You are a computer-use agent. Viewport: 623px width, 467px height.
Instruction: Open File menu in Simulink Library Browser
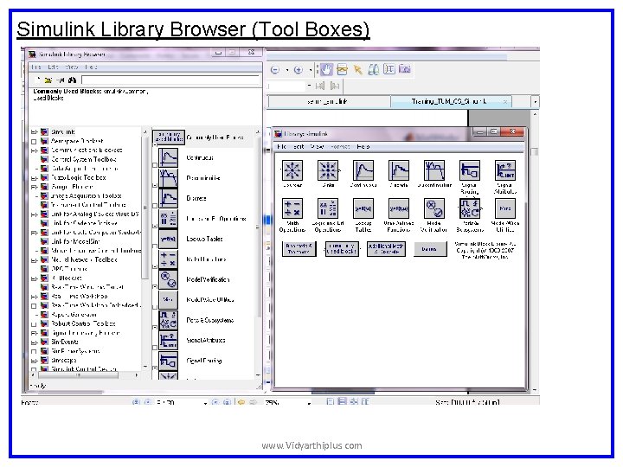click(36, 67)
